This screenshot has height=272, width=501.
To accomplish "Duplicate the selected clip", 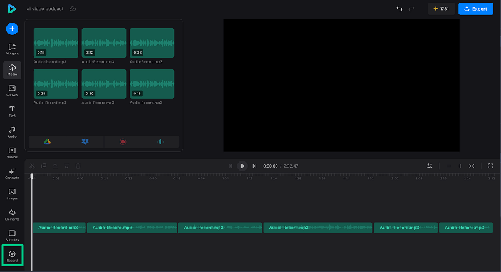I will [44, 166].
